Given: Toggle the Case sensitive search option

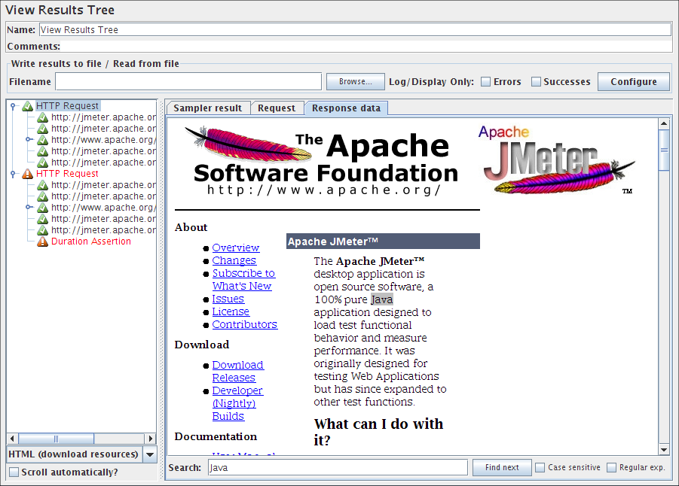Looking at the screenshot, I should click(540, 468).
